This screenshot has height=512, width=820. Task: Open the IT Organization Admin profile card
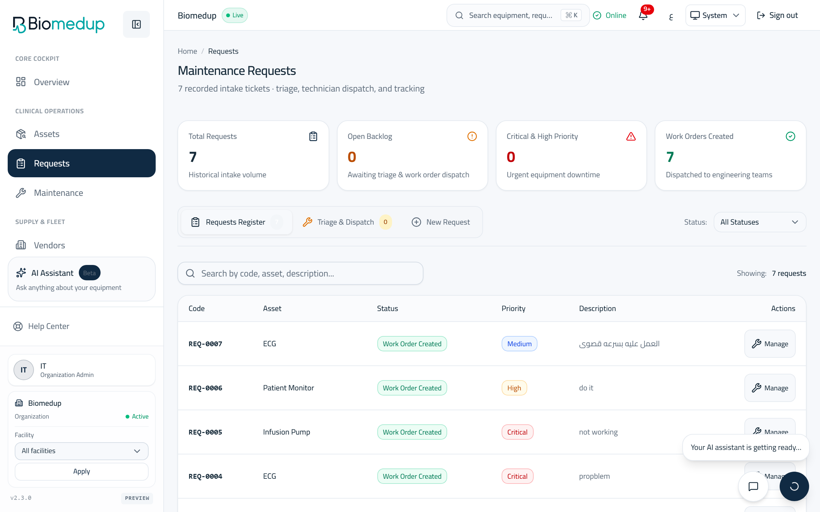pyautogui.click(x=82, y=370)
